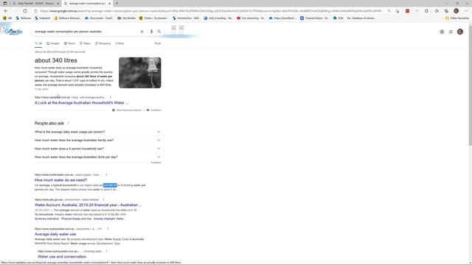Image resolution: width=472 pixels, height=265 pixels.
Task: Open 'A Look at the Average Australian Household's Water' link
Action: [x=81, y=103]
